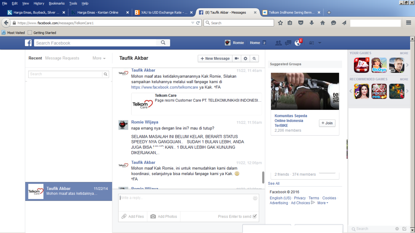The image size is (415, 233).
Task: Click Add Files attachment button
Action: click(x=133, y=216)
